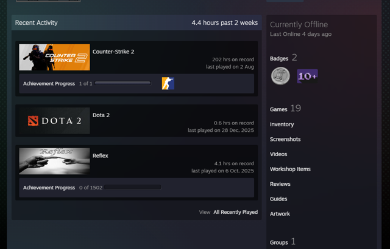390x249 pixels.
Task: Click the '1 of 1' achievement count
Action: [85, 84]
